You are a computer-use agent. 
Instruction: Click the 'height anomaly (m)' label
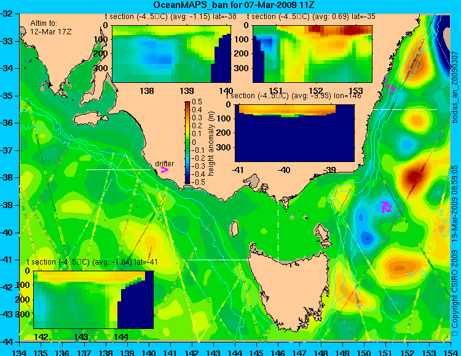point(210,144)
